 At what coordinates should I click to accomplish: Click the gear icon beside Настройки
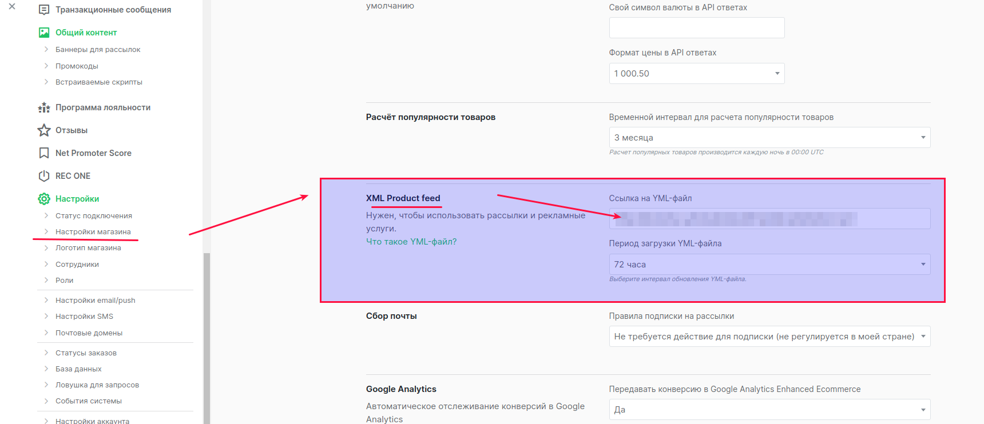pos(44,199)
